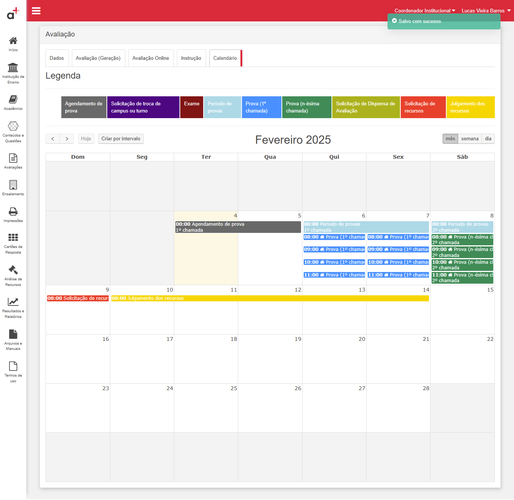Expand Coordenador Institucional role dropdown
The width and height of the screenshot is (514, 500).
[x=425, y=11]
